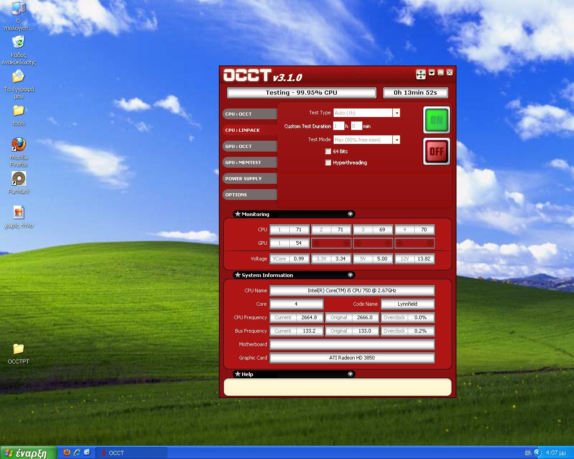Click the bus overclock value 0.2%
Image resolution: width=574 pixels, height=459 pixels.
[421, 331]
